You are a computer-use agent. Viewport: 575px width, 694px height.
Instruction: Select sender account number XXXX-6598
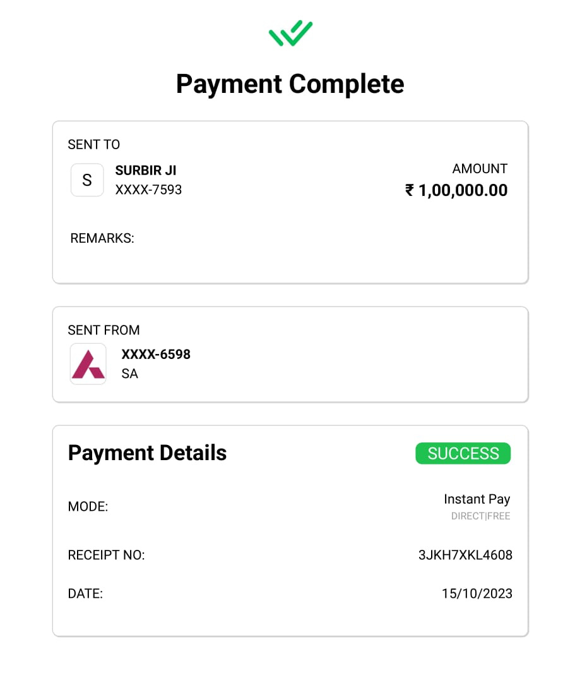click(x=156, y=355)
